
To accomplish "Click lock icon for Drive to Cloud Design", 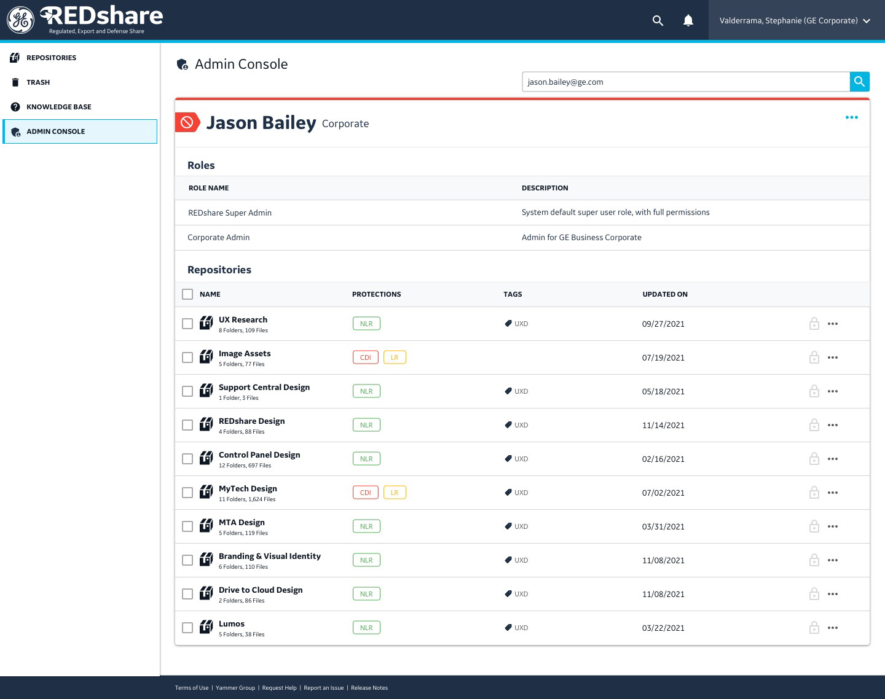I will pos(814,593).
